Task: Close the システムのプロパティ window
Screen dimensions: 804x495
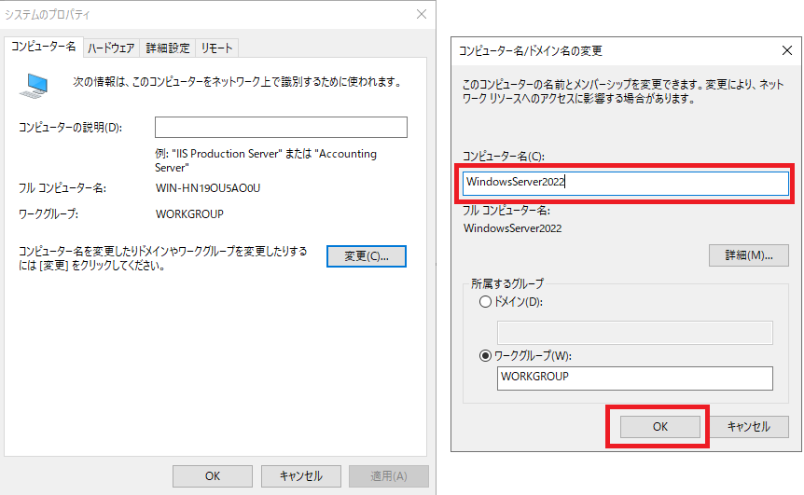Action: 422,15
